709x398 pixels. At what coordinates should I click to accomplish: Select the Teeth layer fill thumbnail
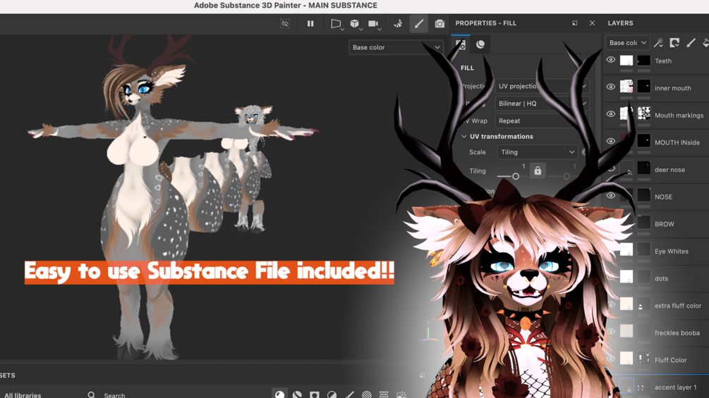(x=626, y=61)
